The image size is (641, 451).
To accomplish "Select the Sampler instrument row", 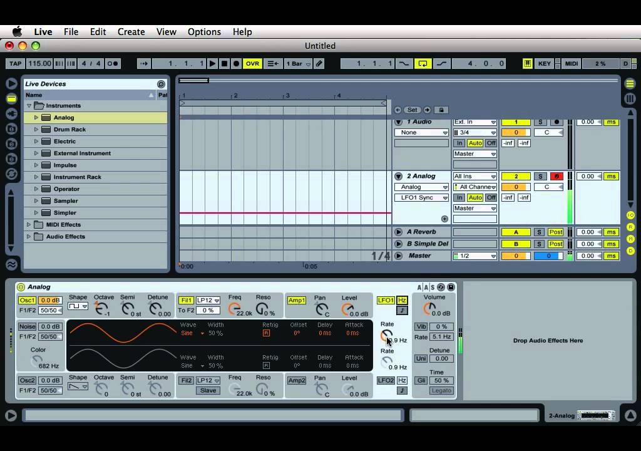I will point(95,201).
